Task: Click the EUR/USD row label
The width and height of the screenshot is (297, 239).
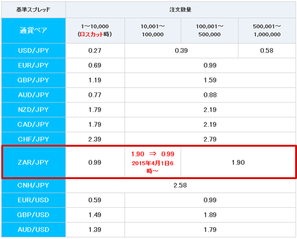Action: 34,200
